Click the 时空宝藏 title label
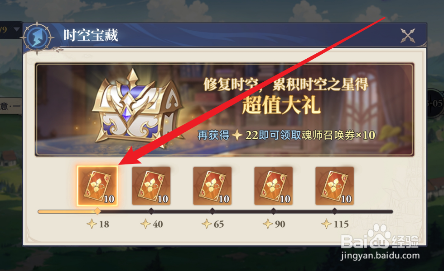The height and width of the screenshot is (271, 444). [91, 36]
